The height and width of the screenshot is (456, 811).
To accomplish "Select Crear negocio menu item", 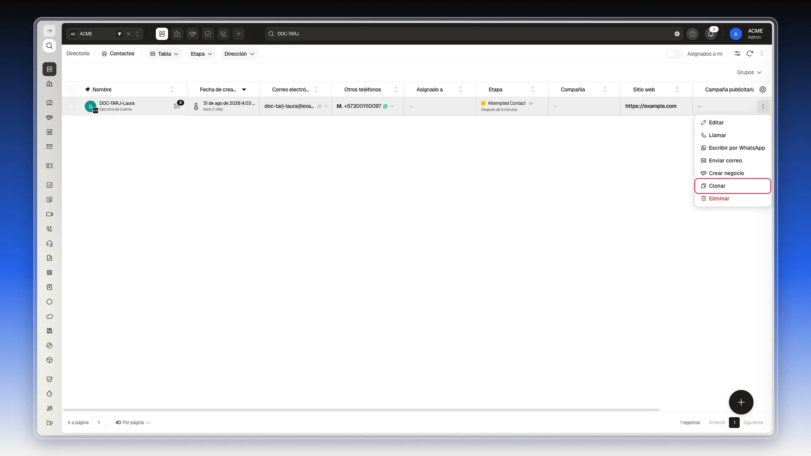I will tap(732, 173).
